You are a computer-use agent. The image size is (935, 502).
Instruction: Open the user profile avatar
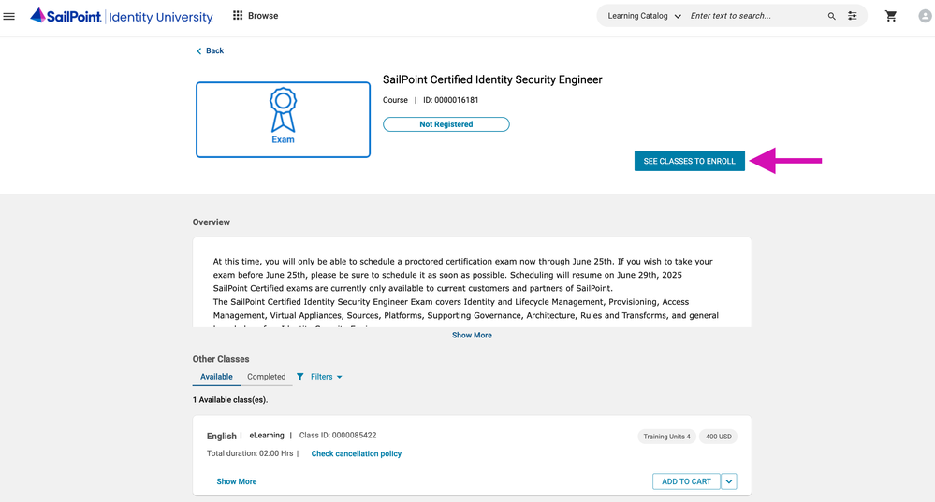pos(925,16)
